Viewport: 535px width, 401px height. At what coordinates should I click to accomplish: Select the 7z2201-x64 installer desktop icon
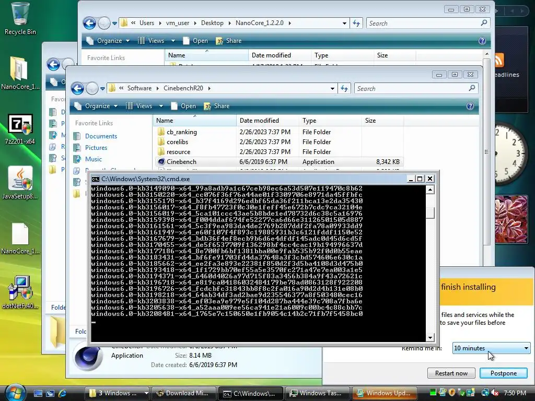(20, 129)
